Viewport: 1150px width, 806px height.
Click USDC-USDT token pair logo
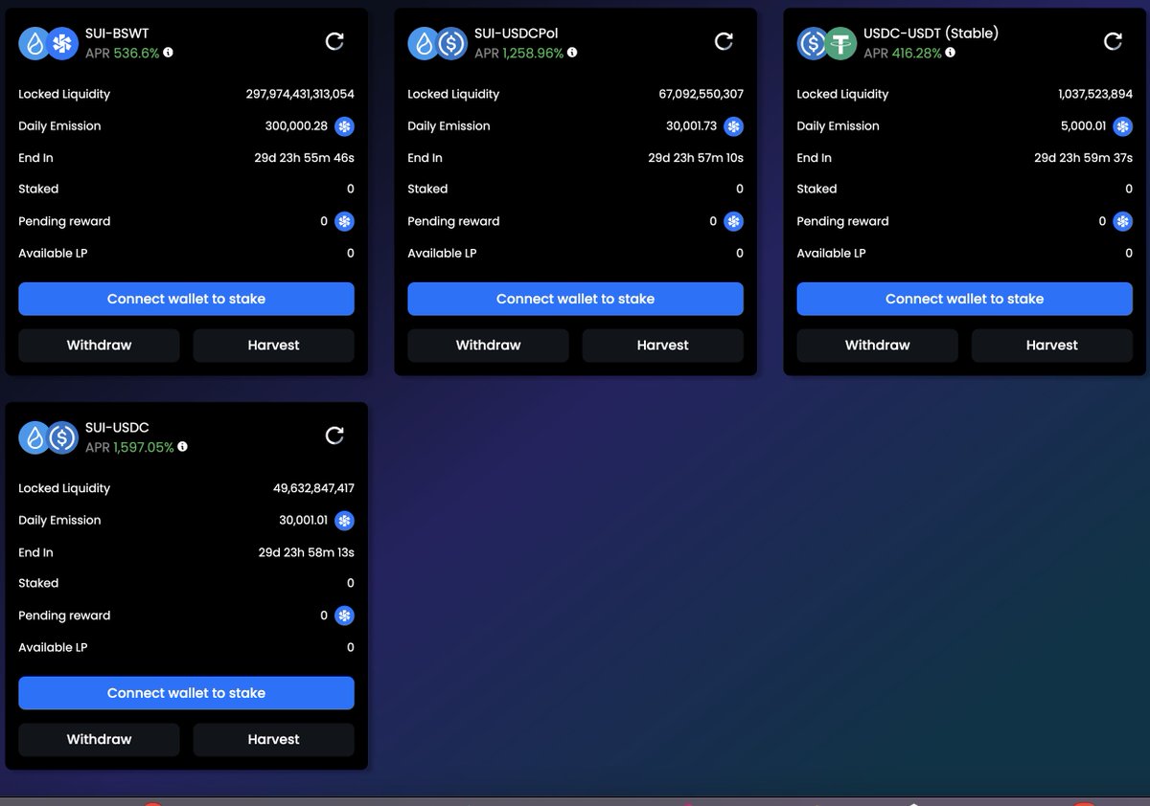(x=826, y=43)
